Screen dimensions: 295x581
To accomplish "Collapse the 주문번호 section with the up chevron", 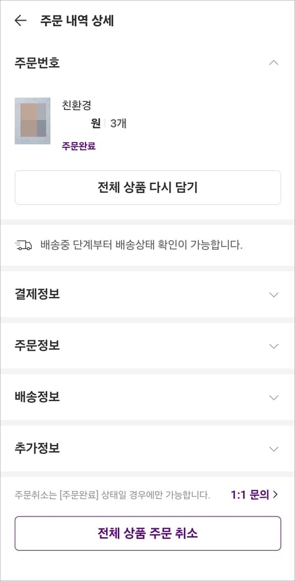I will point(274,63).
